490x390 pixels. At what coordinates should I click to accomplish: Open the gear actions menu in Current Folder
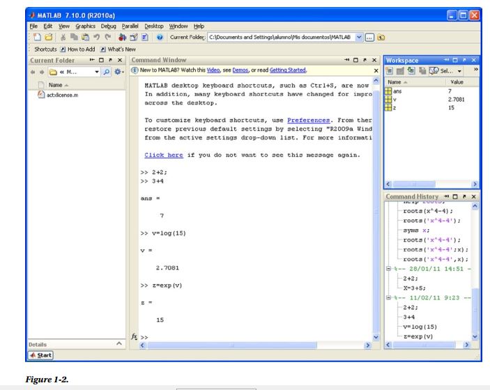click(118, 72)
